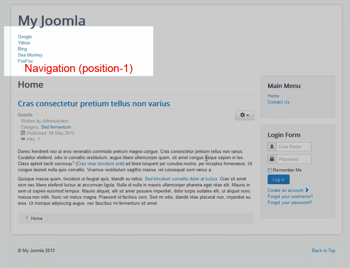Jump using the Back to Top link

[x=323, y=250]
